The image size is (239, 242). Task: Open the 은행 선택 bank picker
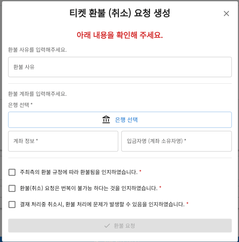(x=120, y=120)
